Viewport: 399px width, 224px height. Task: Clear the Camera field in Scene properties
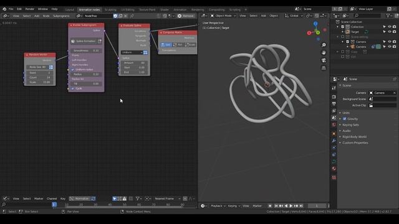coord(395,93)
